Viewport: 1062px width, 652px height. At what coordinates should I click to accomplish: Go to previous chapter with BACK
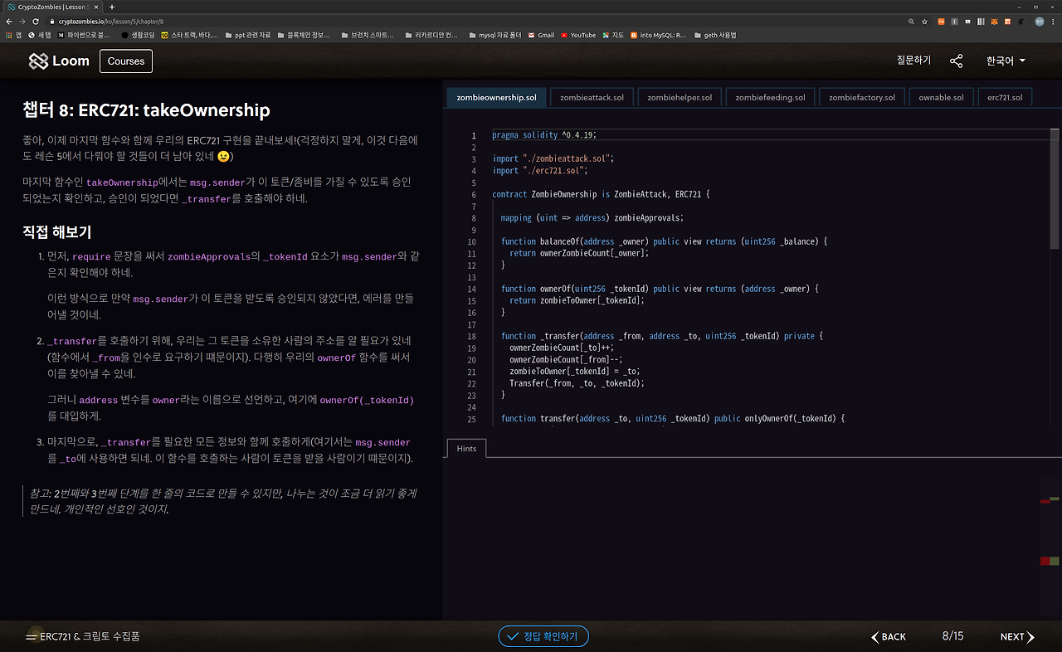tap(889, 636)
